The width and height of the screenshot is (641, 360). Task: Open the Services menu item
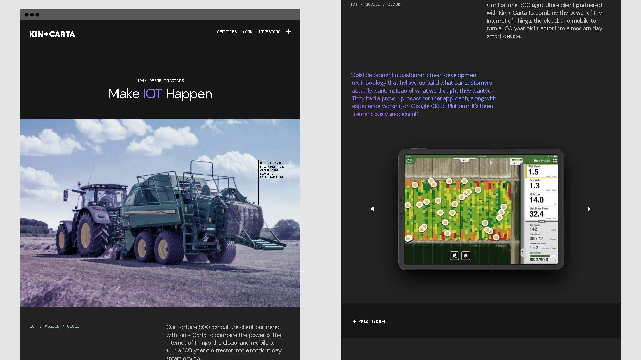coord(227,32)
